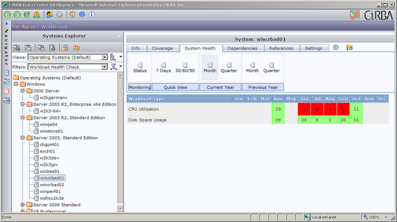Click the square gear icon in explorer toolbar

(52, 48)
